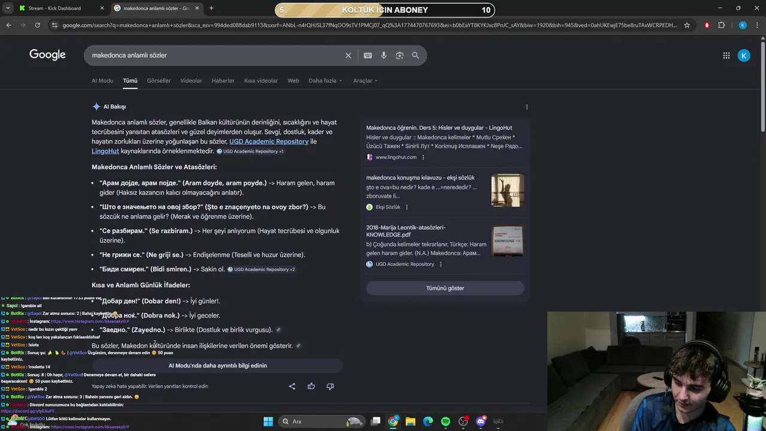Open Spotify from taskbar

click(445, 421)
